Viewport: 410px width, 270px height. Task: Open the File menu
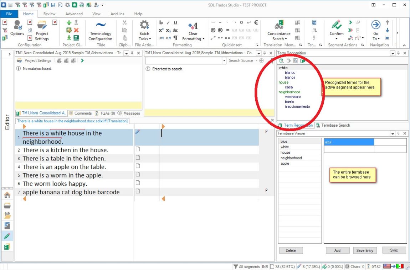9,14
